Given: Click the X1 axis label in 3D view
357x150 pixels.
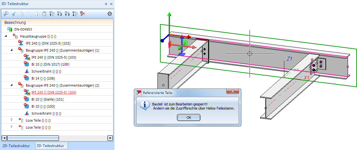Looking at the screenshot, I should point(307,78).
